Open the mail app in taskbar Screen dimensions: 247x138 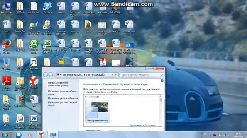point(19,135)
